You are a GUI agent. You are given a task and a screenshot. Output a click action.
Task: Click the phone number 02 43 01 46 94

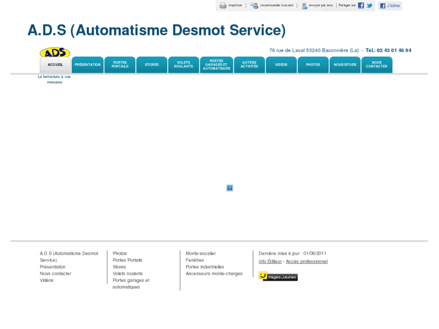click(x=394, y=50)
